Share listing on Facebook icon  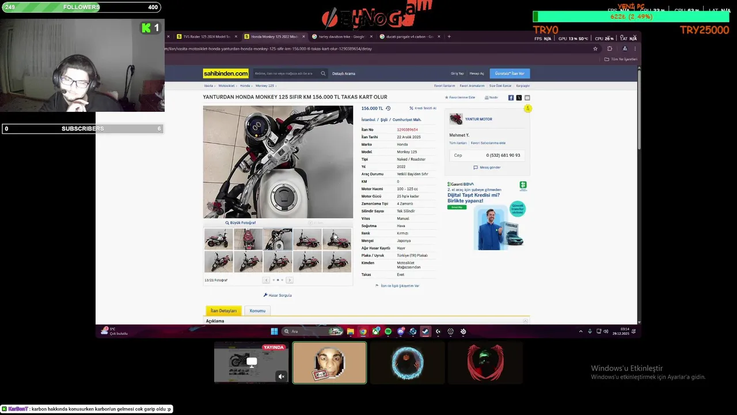511,98
